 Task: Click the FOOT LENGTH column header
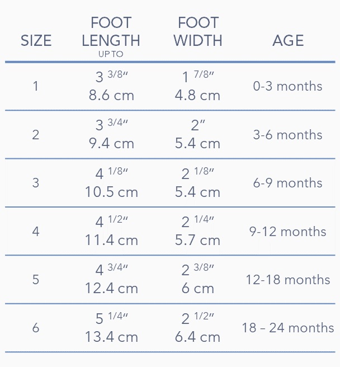[x=111, y=32]
